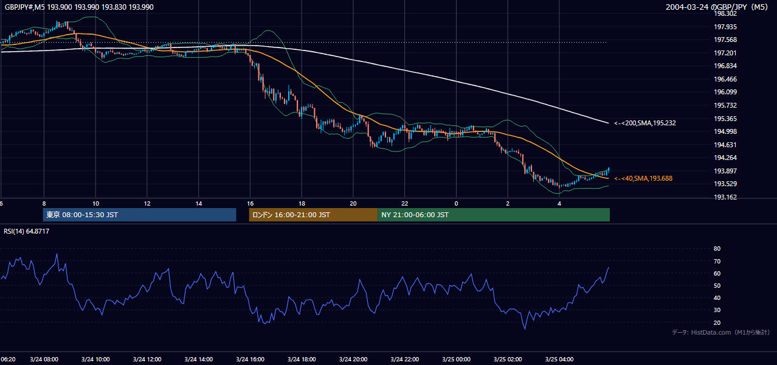Click hour label 18 under price chart

[x=302, y=203]
